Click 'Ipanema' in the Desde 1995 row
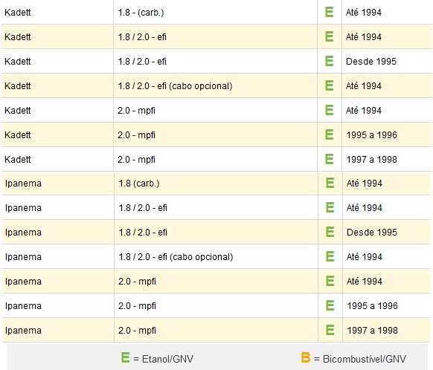Screen dimensions: 433x370 coord(23,233)
